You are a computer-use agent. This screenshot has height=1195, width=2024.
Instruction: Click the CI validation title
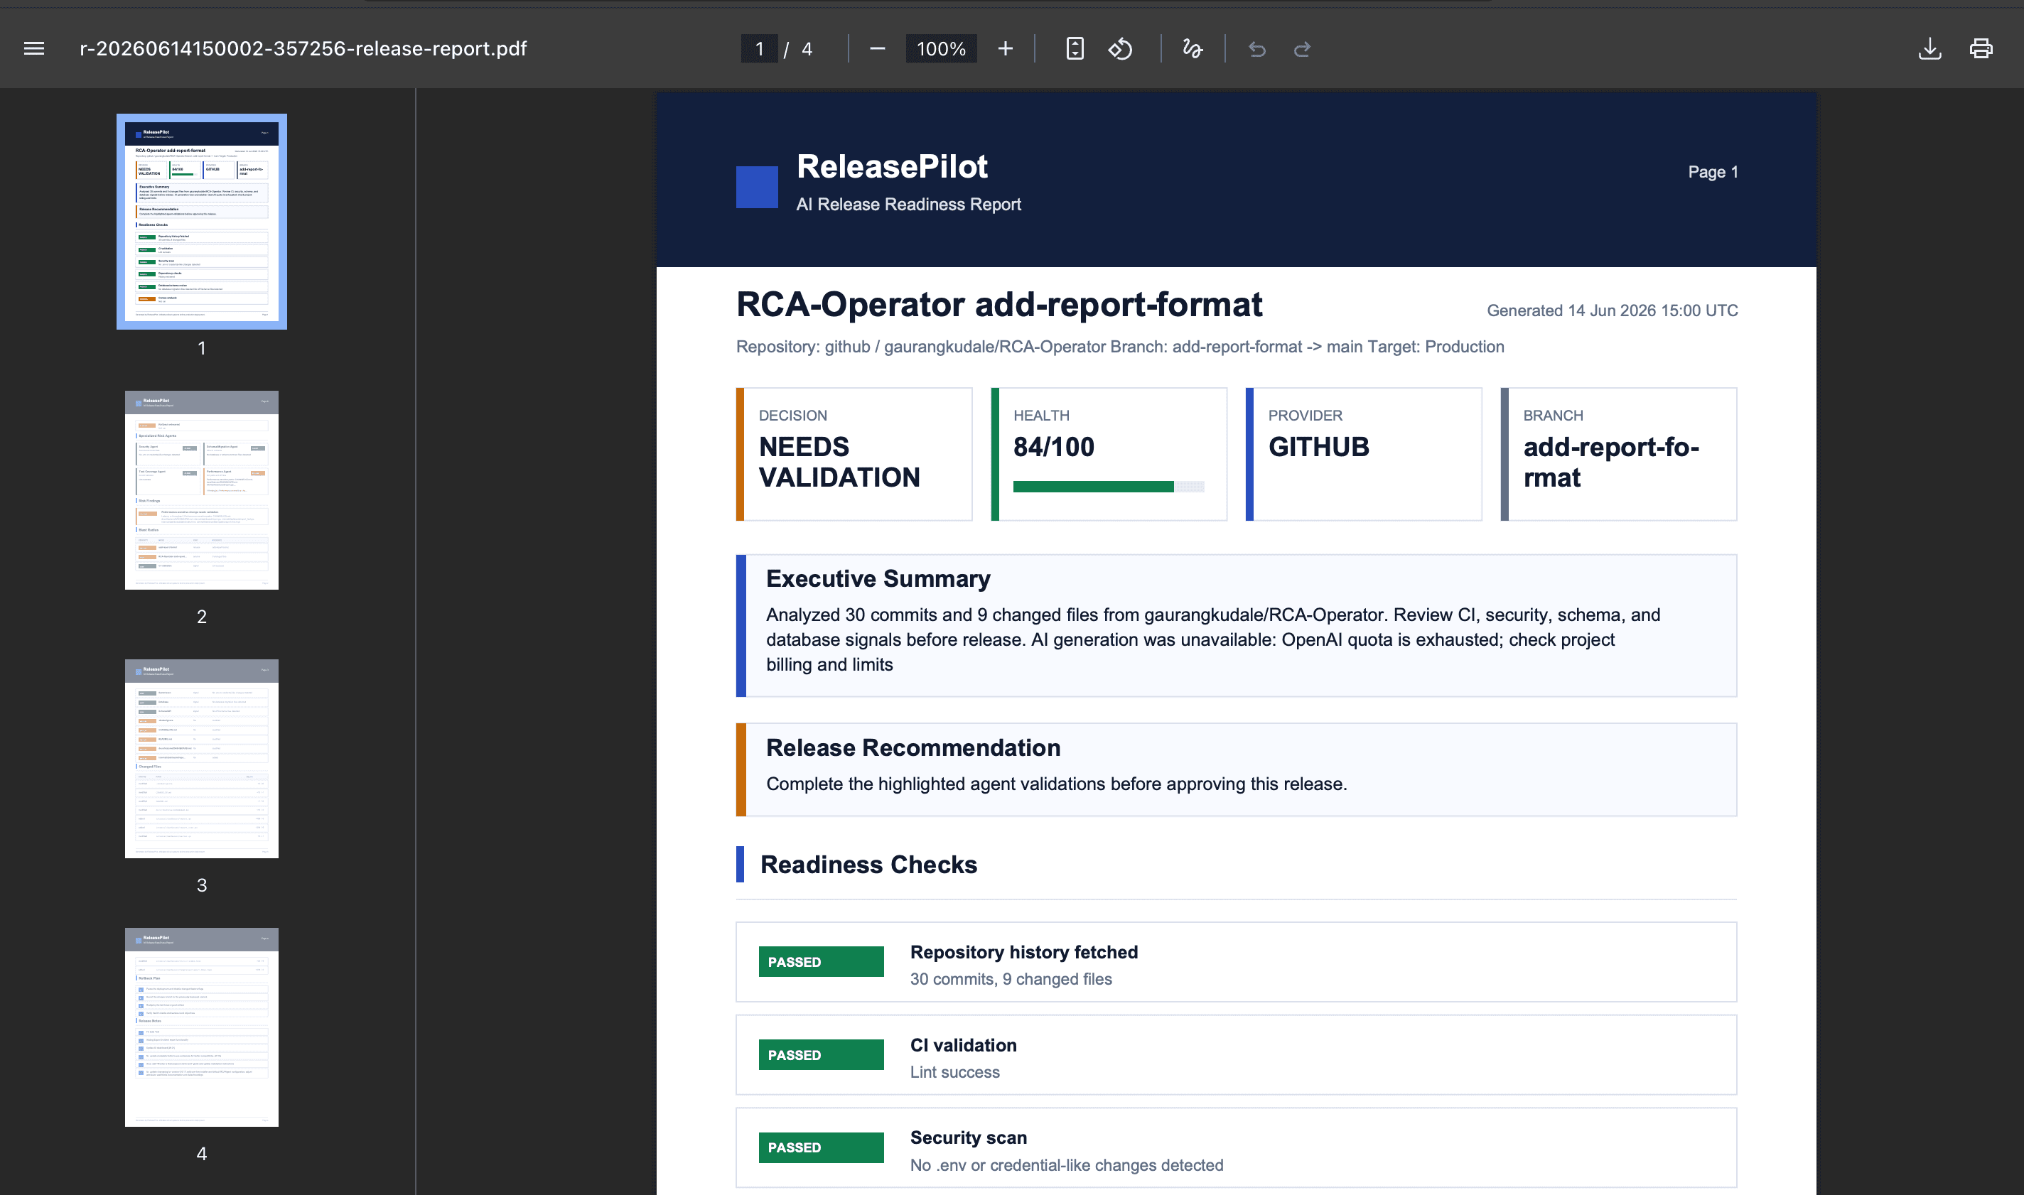pos(962,1046)
